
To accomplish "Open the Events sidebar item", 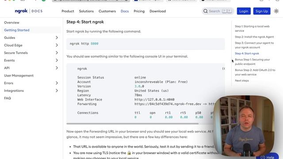I will [x=9, y=61].
